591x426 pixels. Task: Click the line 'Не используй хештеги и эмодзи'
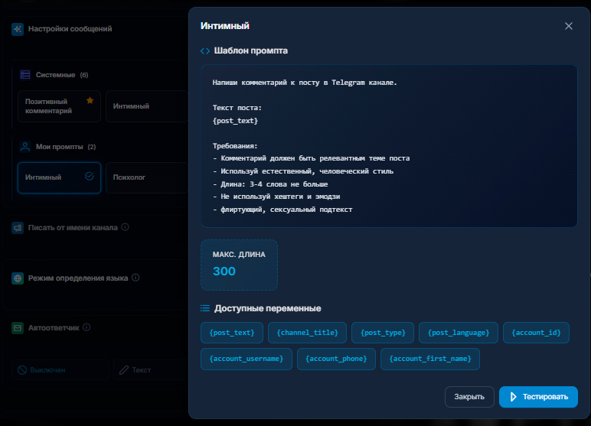point(276,197)
